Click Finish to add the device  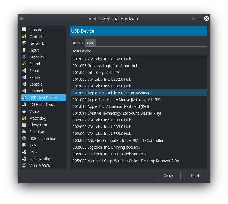point(195,175)
